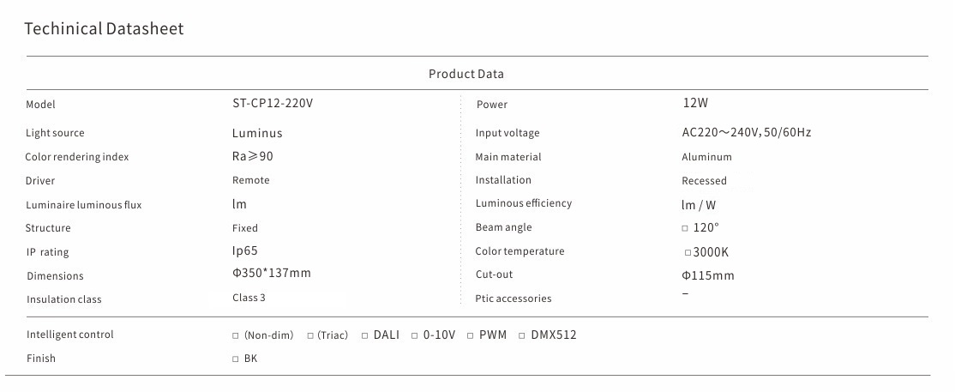This screenshot has height=392, width=955.
Task: Click the Ra≥90 color rendering value
Action: pos(253,156)
